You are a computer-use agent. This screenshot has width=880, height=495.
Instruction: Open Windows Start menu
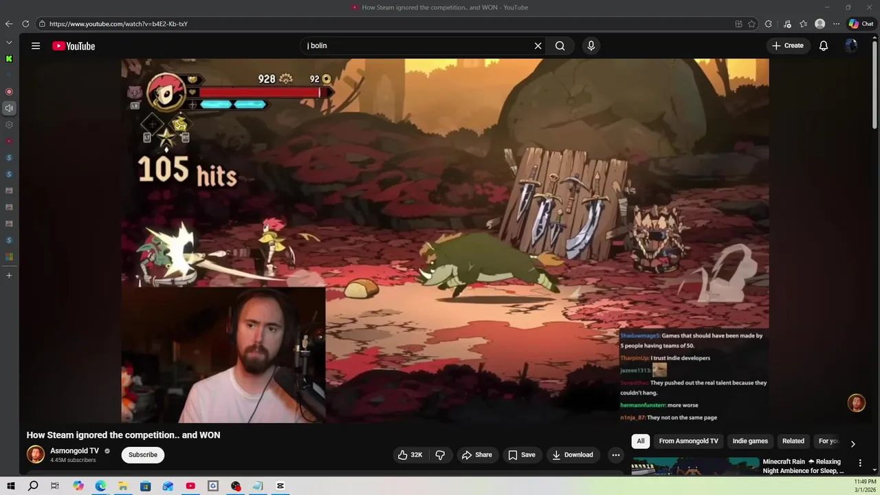click(11, 486)
